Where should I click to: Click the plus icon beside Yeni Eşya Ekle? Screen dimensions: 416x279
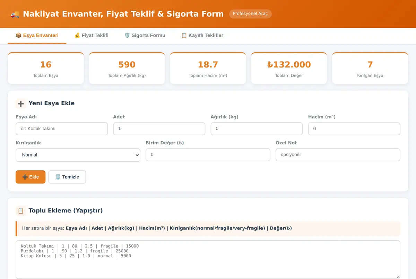(x=21, y=103)
